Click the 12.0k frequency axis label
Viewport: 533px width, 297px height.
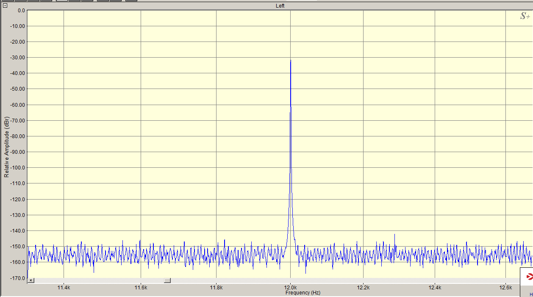tap(291, 288)
